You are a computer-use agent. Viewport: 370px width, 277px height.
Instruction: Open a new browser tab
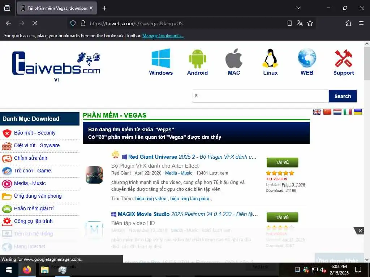tap(104, 8)
